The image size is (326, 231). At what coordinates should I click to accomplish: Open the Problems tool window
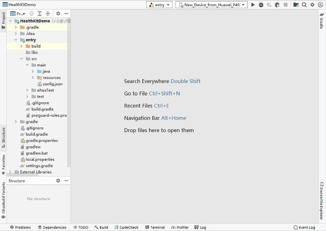click(x=20, y=227)
